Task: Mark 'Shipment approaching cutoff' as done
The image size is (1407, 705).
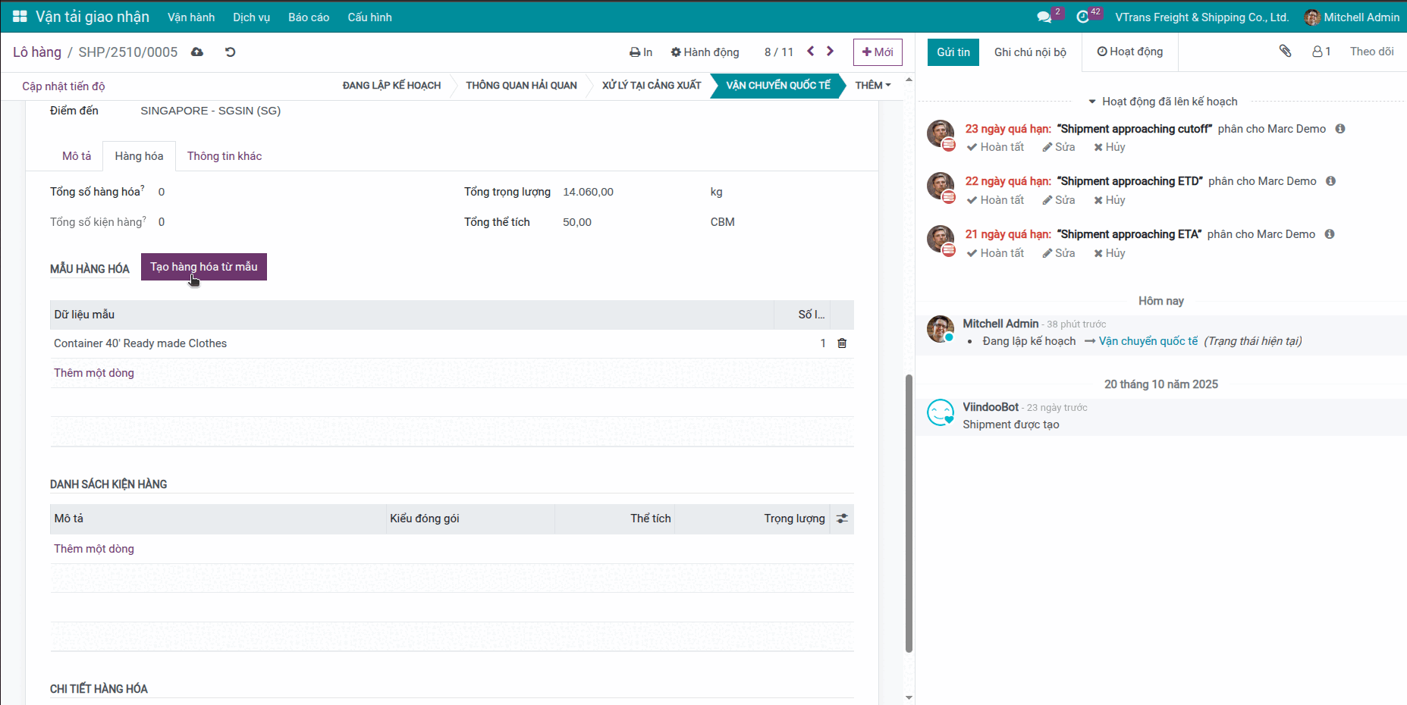Action: pos(995,147)
